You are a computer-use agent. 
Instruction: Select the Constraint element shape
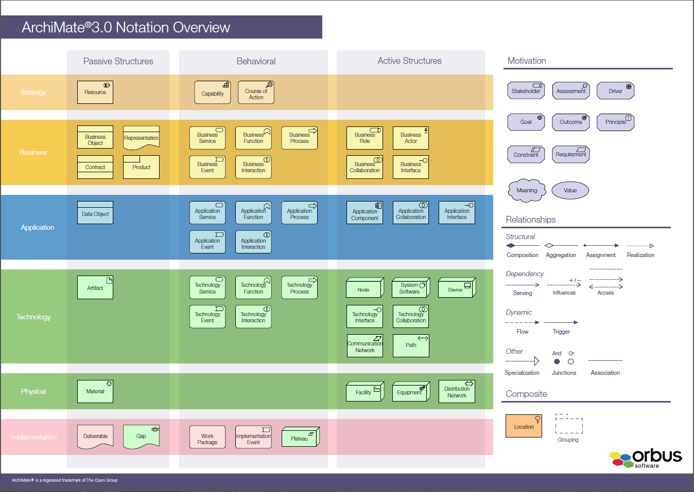click(x=526, y=154)
